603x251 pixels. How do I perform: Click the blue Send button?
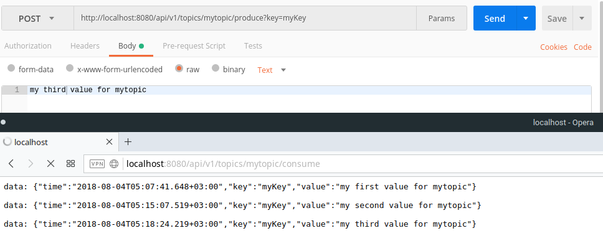click(495, 19)
